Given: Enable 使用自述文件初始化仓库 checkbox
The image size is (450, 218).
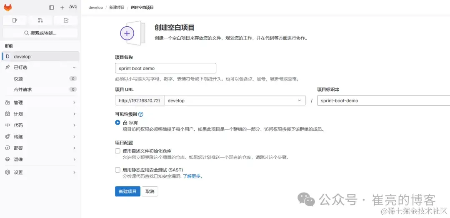Looking at the screenshot, I should pyautogui.click(x=117, y=151).
